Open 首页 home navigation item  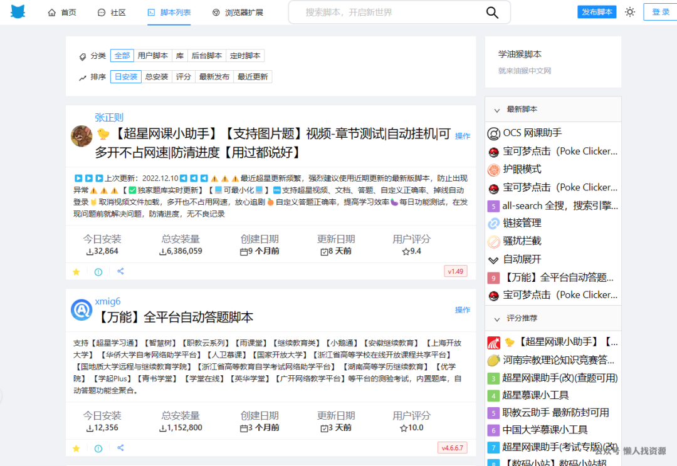tap(61, 13)
